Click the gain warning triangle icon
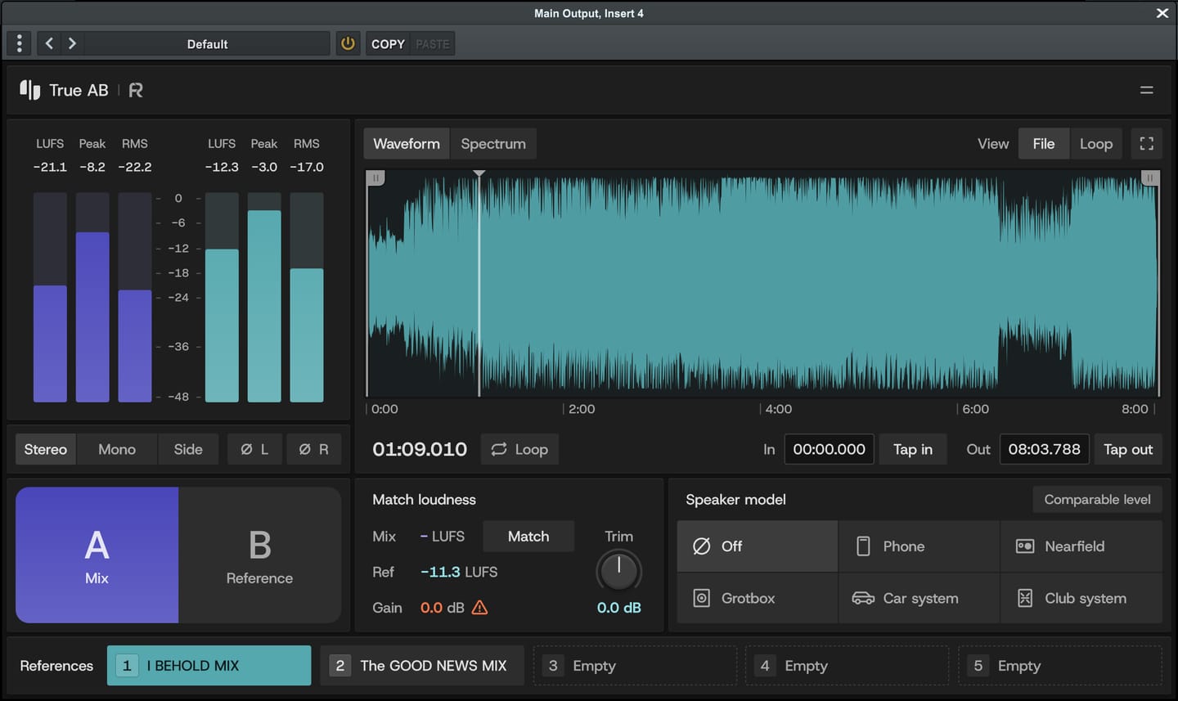1178x701 pixels. (x=480, y=607)
